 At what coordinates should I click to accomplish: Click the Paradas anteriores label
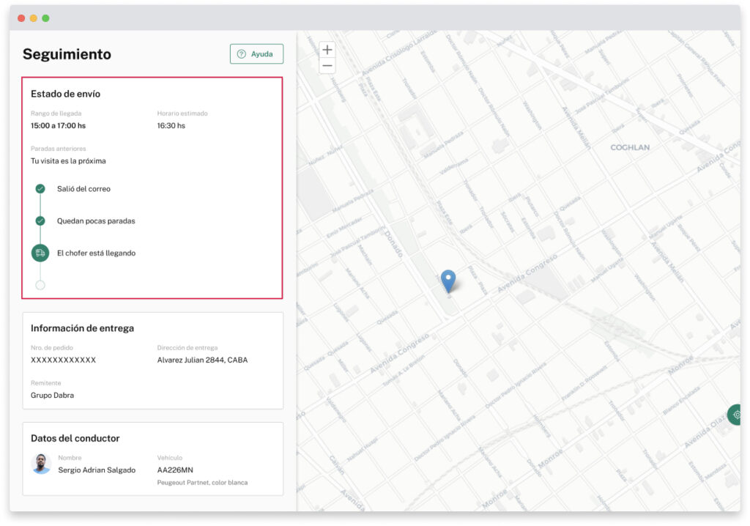(x=59, y=149)
